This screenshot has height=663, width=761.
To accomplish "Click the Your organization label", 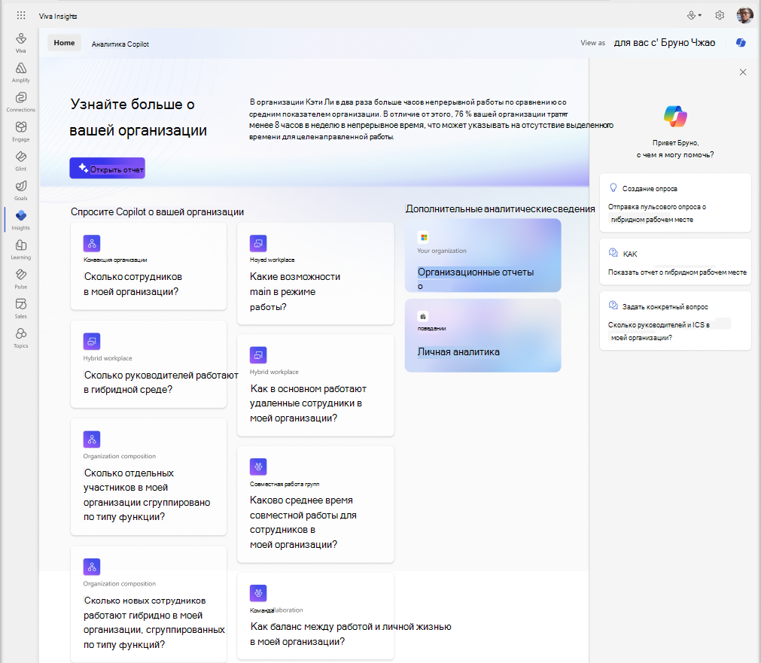I will click(442, 251).
